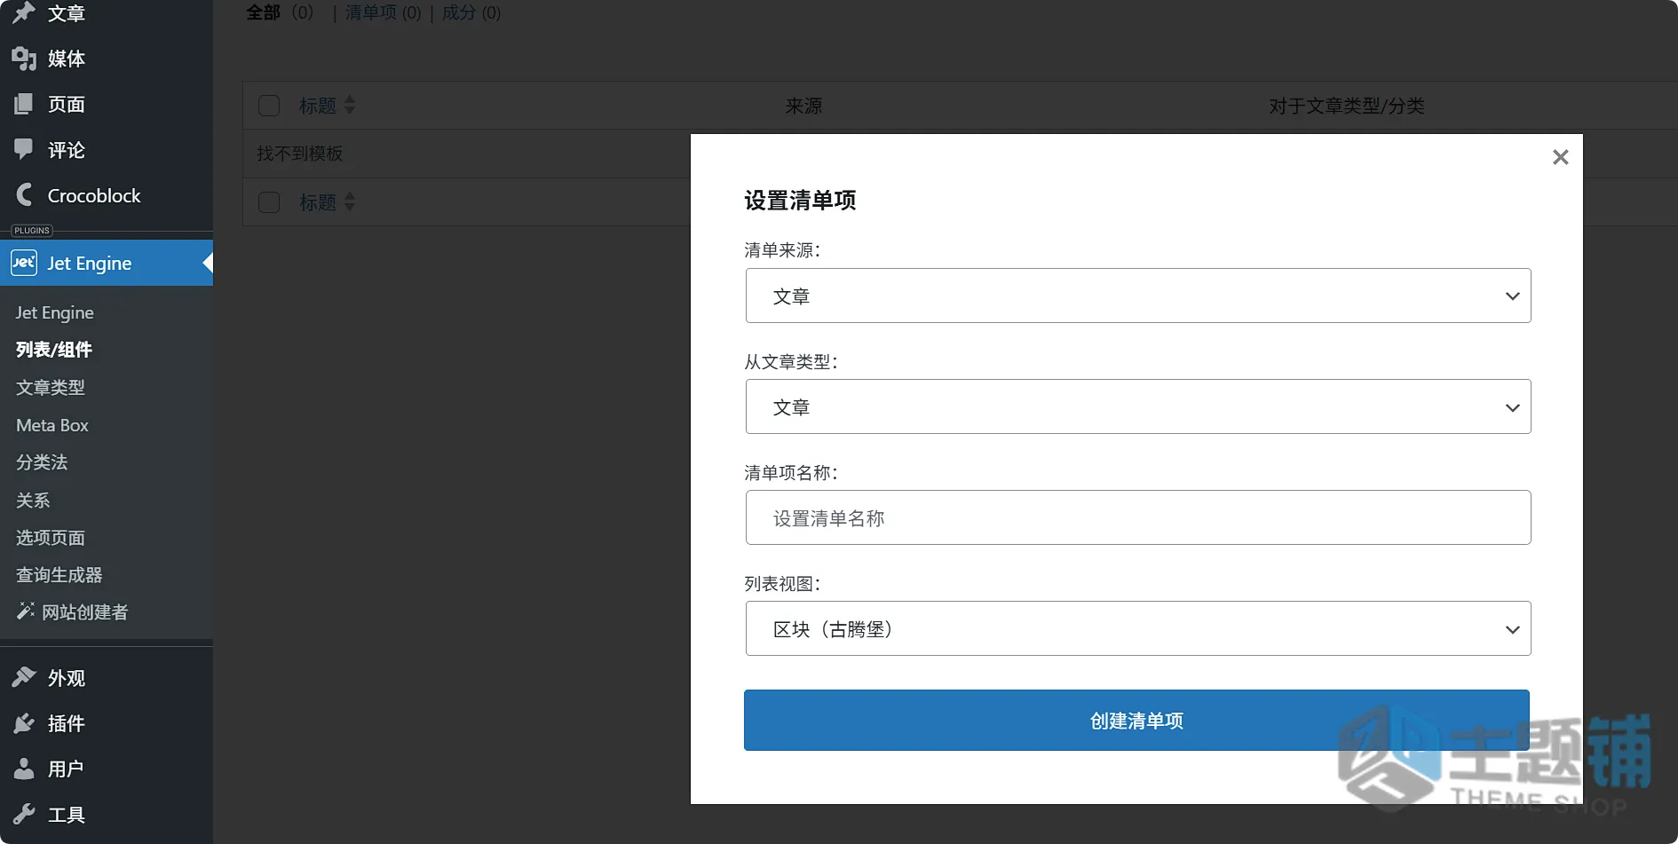Click the 文章 pin icon in sidebar
The width and height of the screenshot is (1678, 844).
point(24,12)
